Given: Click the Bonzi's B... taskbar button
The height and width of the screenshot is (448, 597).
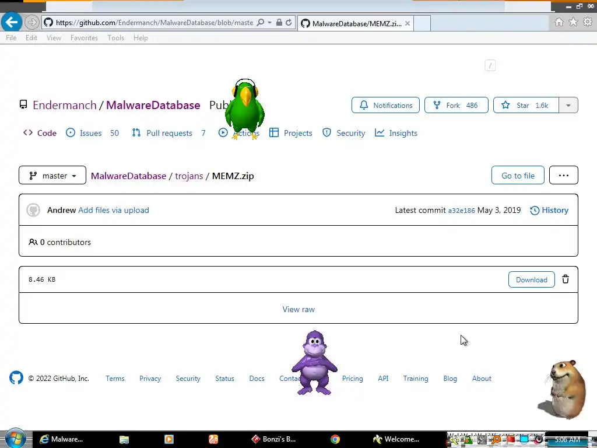Looking at the screenshot, I should click(x=273, y=439).
